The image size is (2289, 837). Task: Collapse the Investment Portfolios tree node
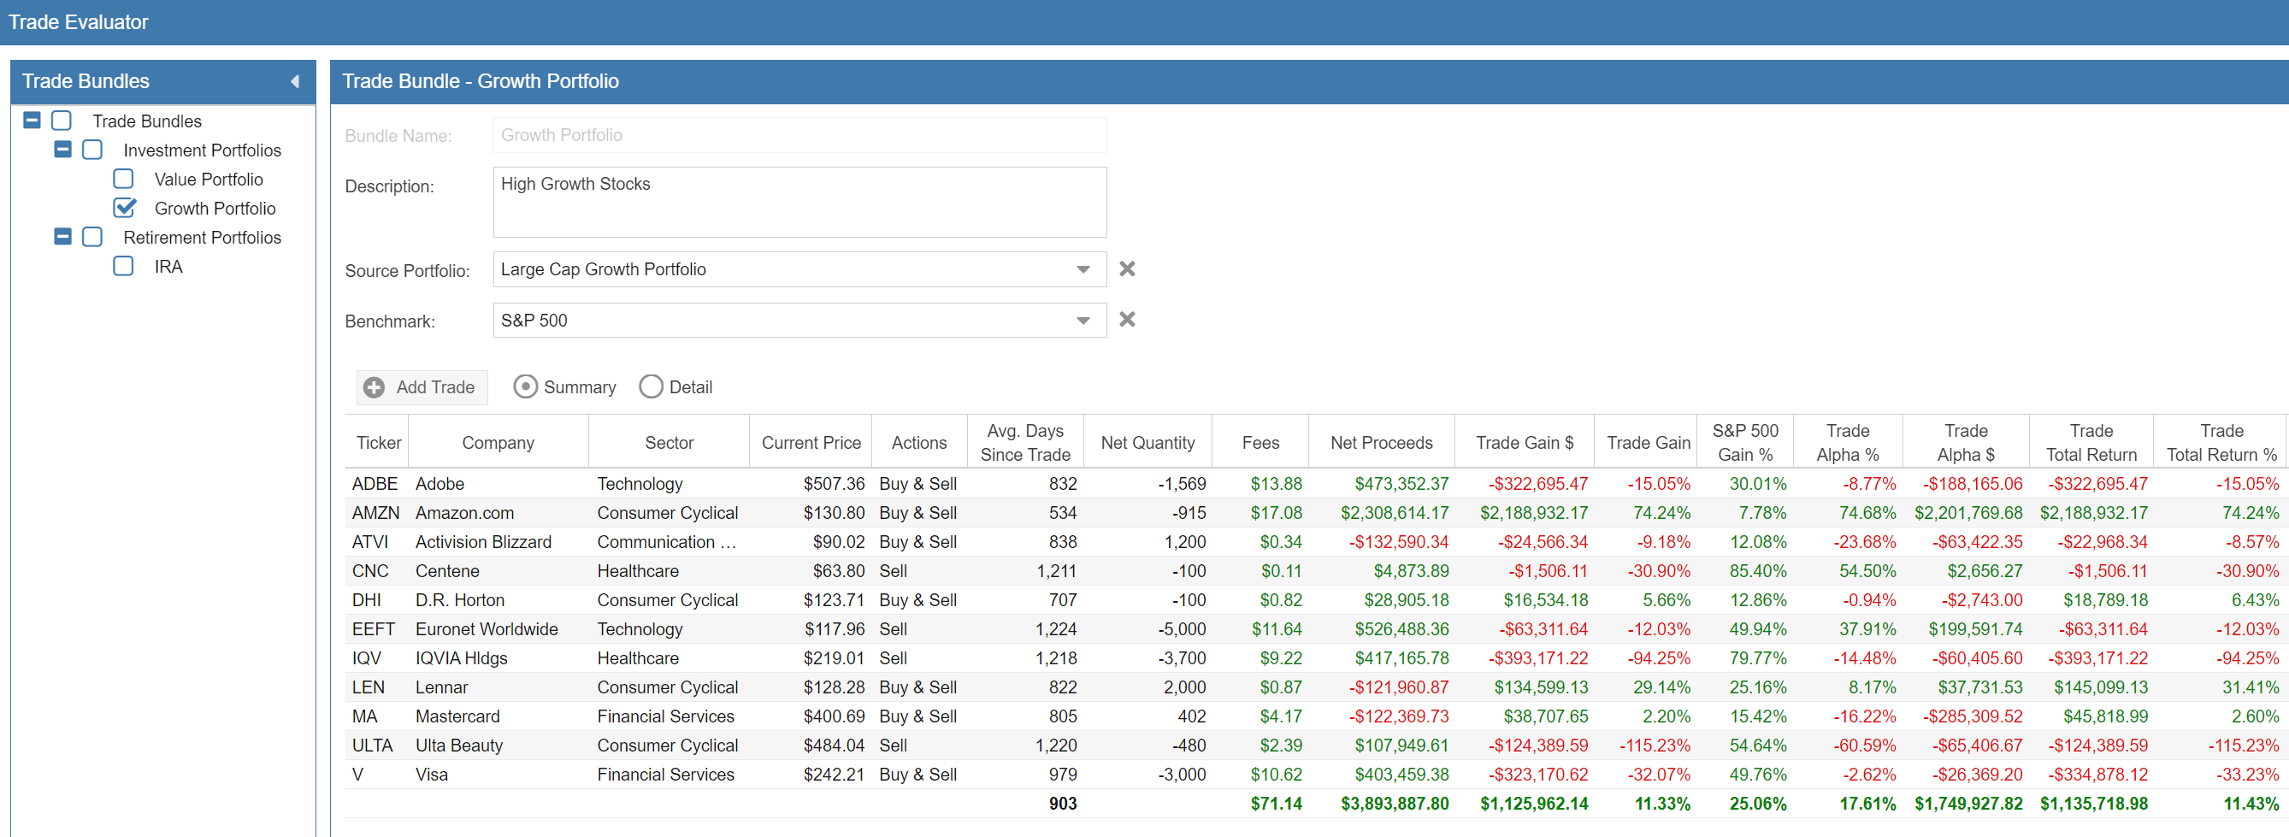point(62,150)
